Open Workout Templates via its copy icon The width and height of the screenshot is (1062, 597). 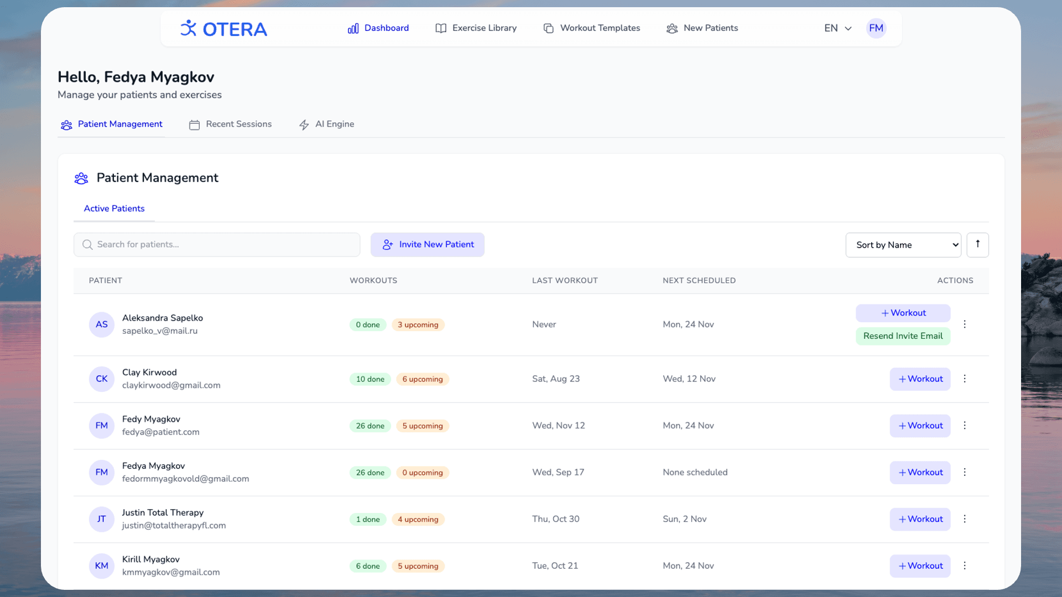coord(548,28)
